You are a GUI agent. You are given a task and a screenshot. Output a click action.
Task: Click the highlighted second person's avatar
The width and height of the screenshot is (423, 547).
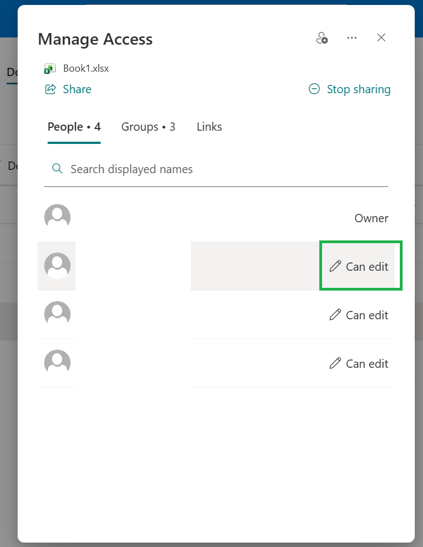tap(57, 266)
